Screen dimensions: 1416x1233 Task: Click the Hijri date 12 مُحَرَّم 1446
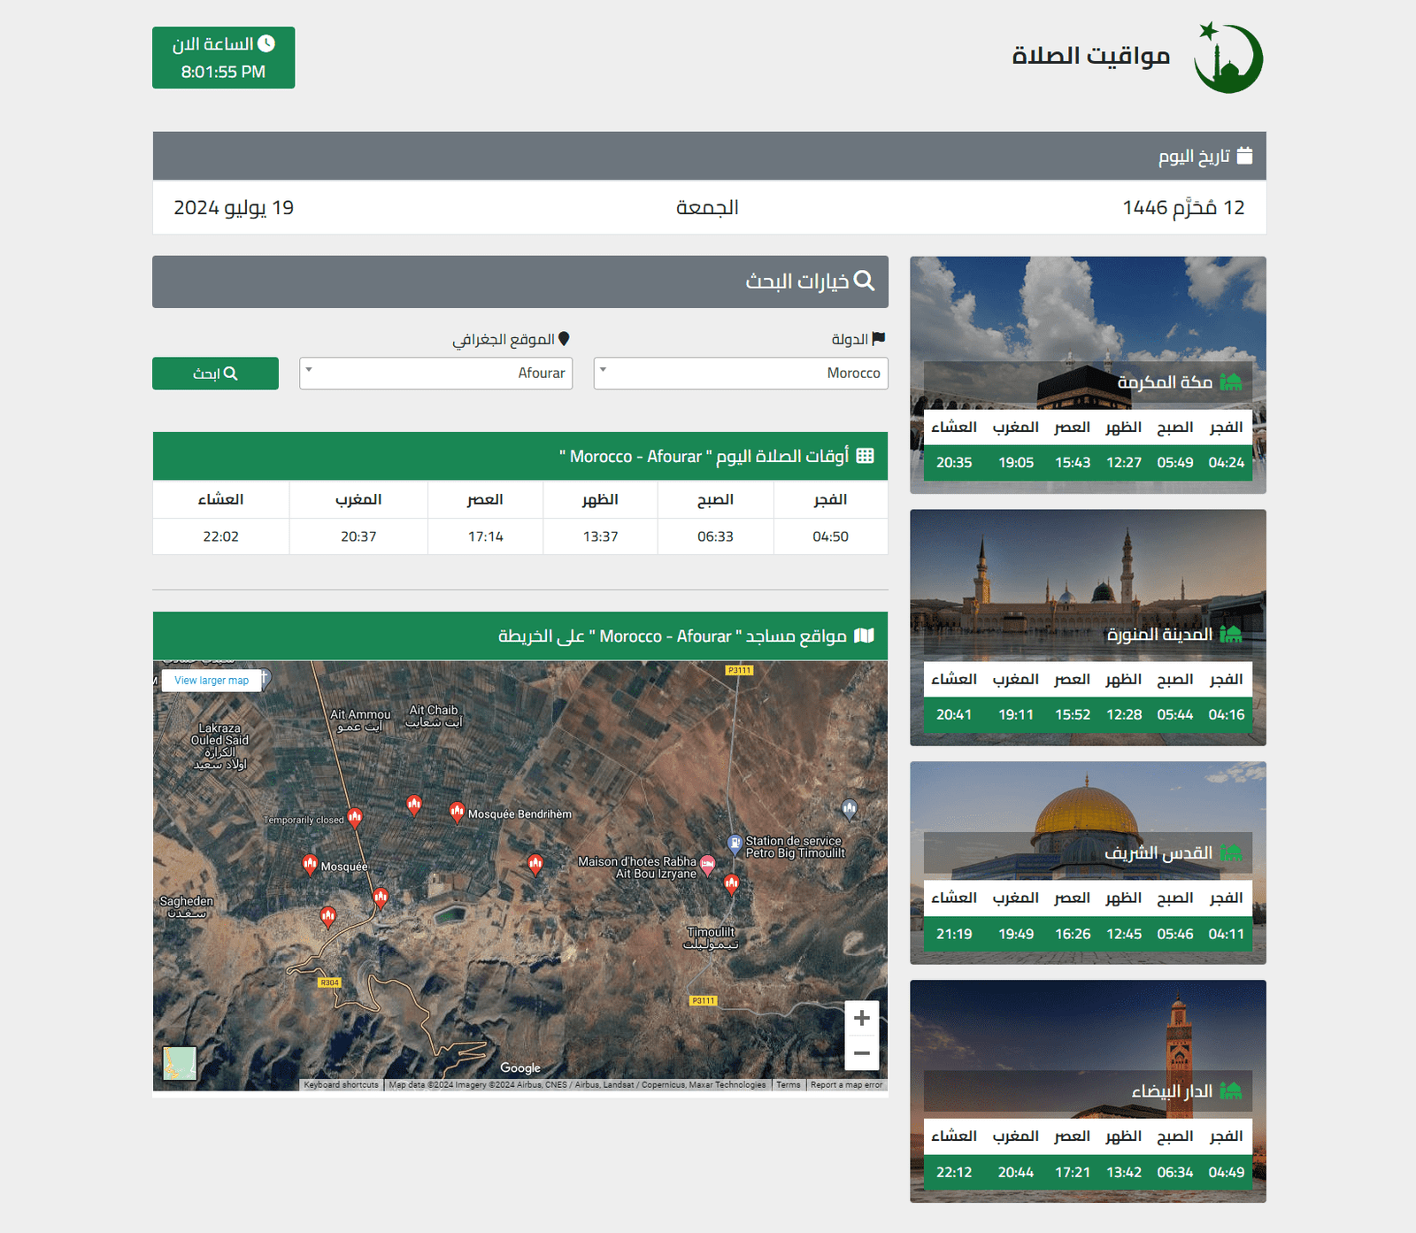point(1184,207)
